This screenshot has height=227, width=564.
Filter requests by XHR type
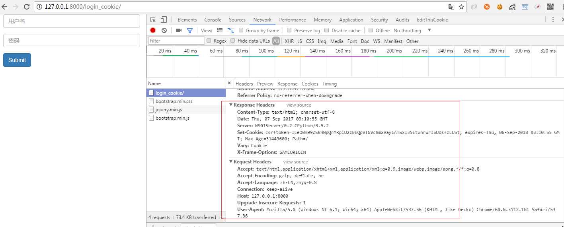(289, 41)
